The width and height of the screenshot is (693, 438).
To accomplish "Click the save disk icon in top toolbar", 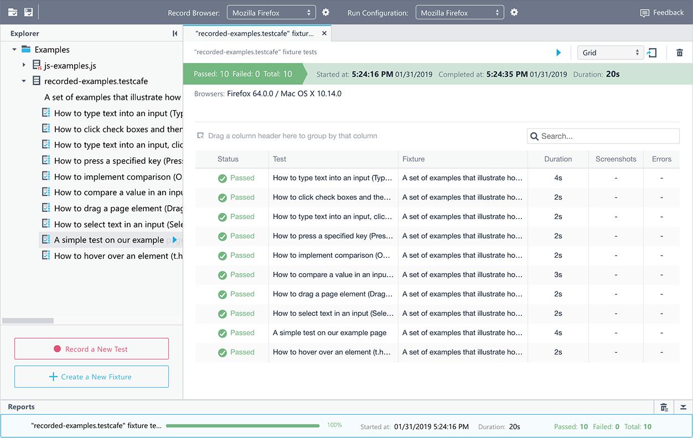I will pyautogui.click(x=28, y=12).
